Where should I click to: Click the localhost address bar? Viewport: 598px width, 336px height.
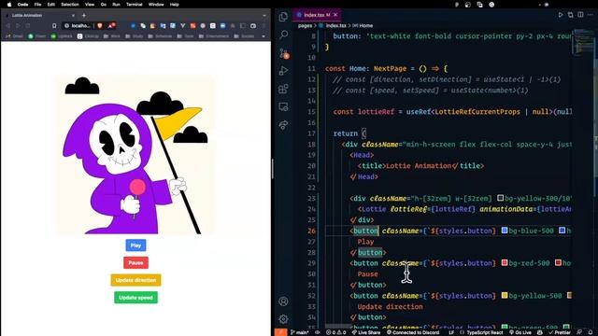coord(90,26)
